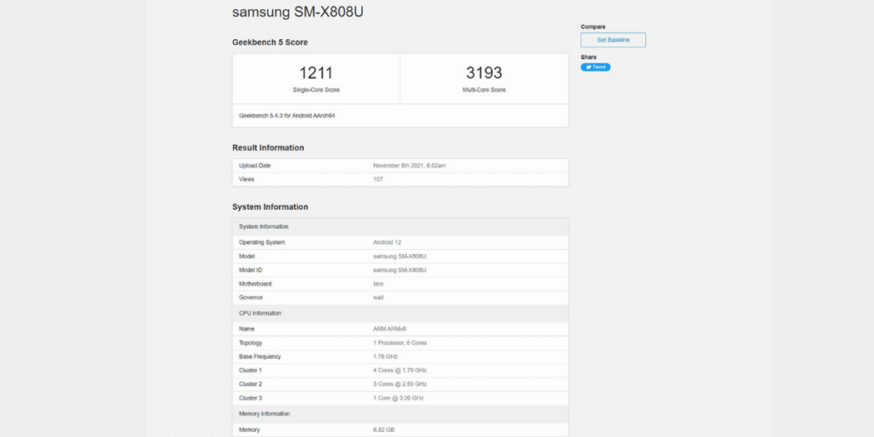Click the Motherboard label
Screen dimensions: 874x437
[x=255, y=283]
